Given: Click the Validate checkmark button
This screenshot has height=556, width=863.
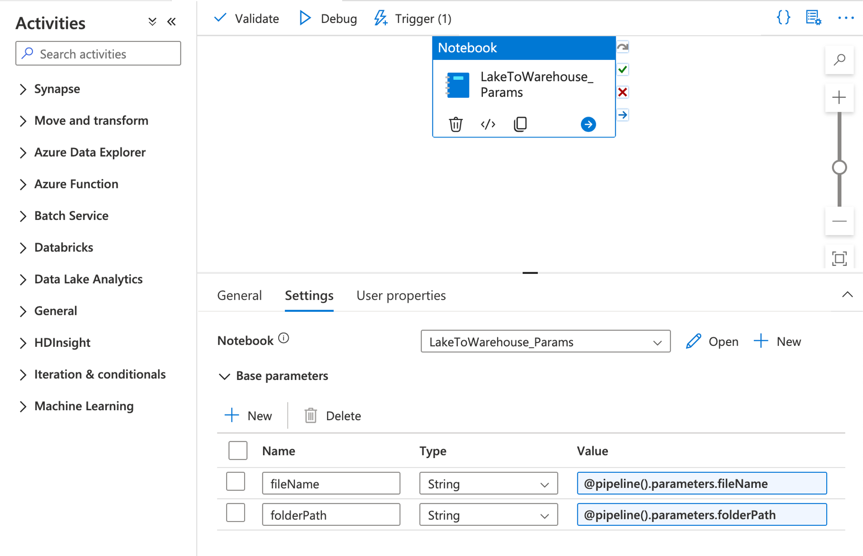Looking at the screenshot, I should (246, 19).
